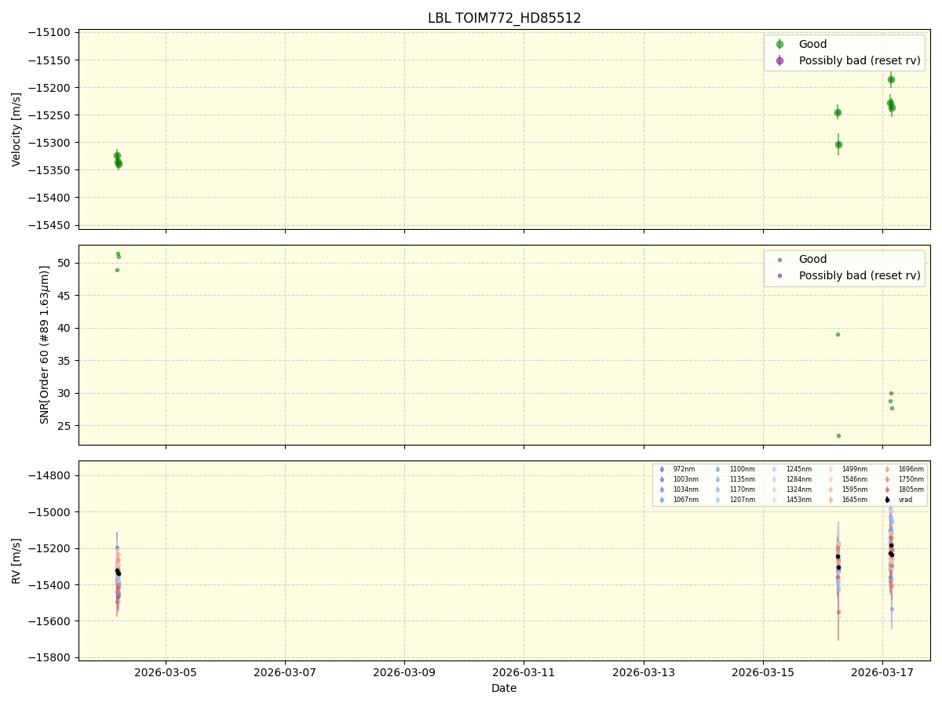Select the black vrad legend marker
Viewport: 942px width, 706px height.
point(885,499)
